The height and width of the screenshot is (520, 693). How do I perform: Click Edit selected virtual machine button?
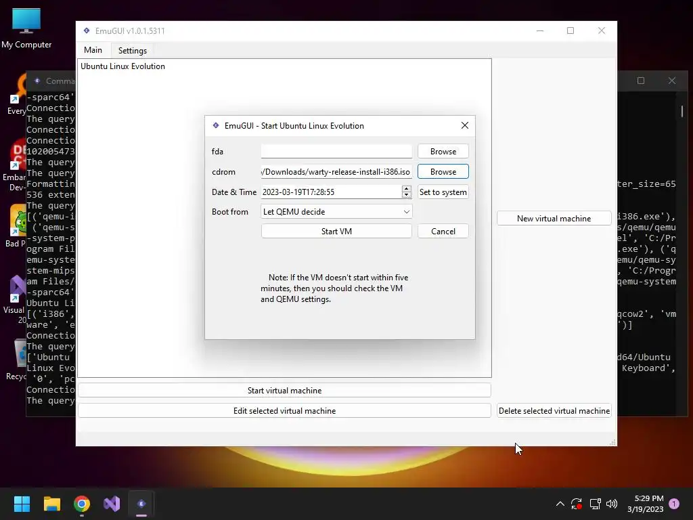[x=284, y=411]
